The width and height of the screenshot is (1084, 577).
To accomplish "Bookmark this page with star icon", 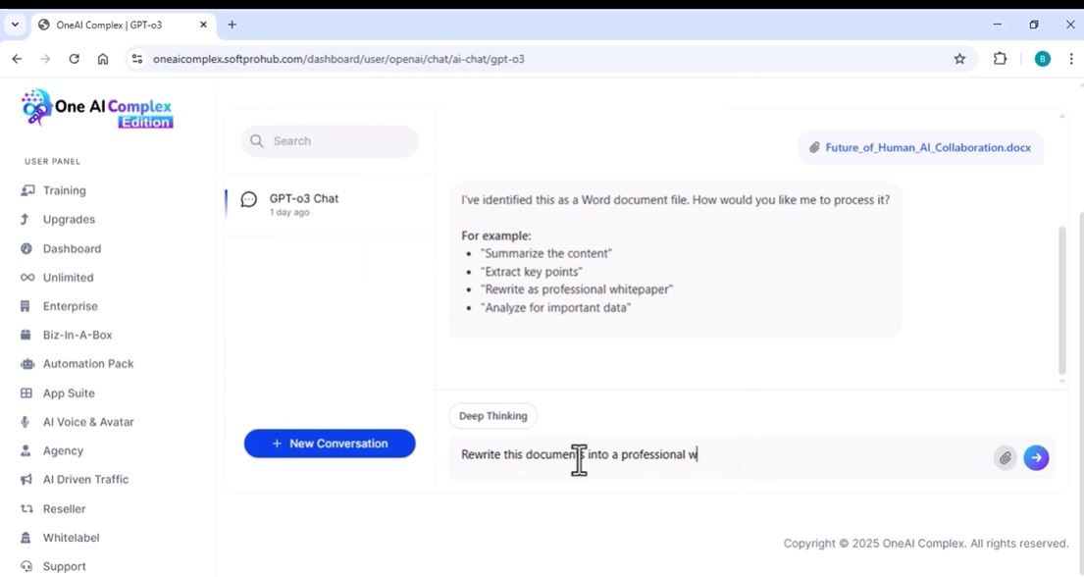I will click(959, 59).
